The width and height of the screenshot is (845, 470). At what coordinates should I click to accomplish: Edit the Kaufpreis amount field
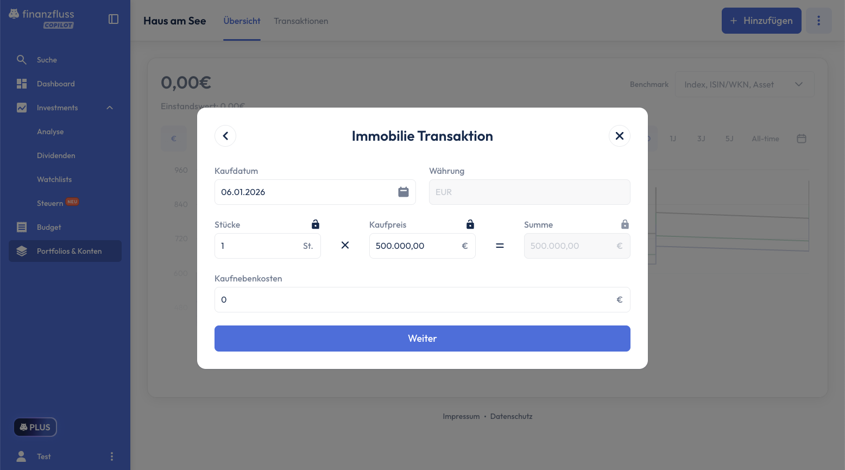click(x=413, y=246)
